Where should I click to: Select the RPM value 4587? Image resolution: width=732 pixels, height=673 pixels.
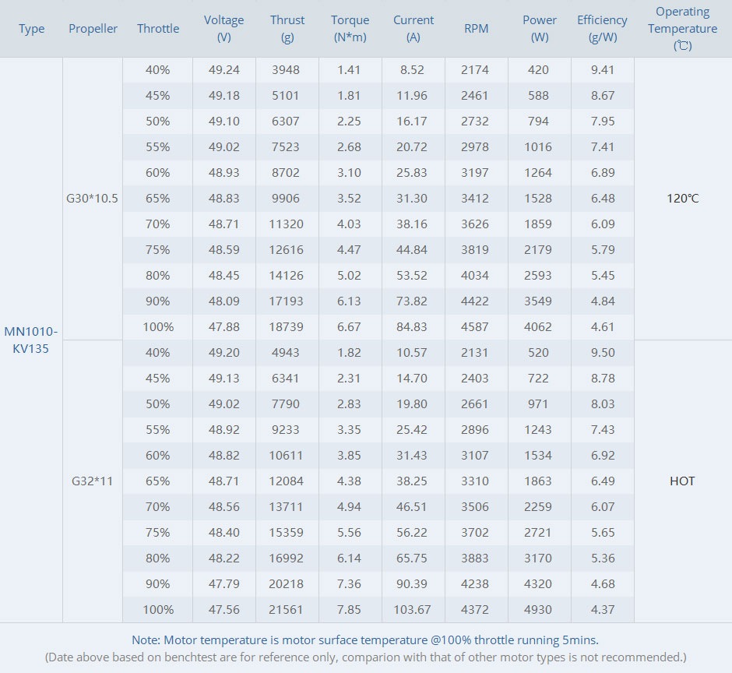(x=475, y=327)
